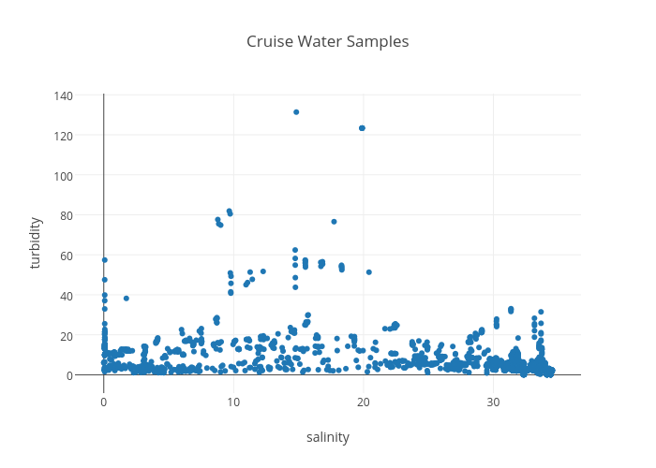Click the x-axis tick label 10

(233, 402)
